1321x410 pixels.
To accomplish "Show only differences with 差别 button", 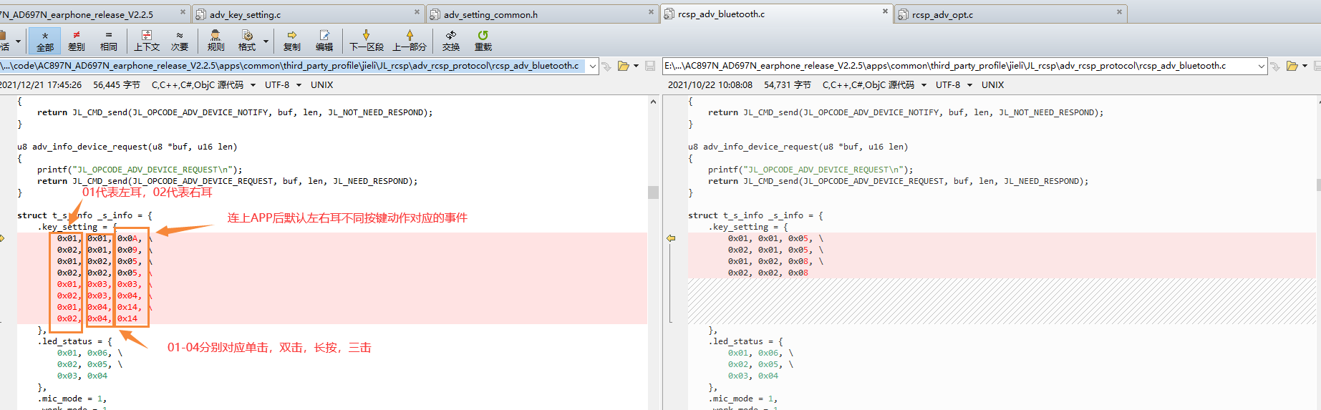I will [76, 41].
